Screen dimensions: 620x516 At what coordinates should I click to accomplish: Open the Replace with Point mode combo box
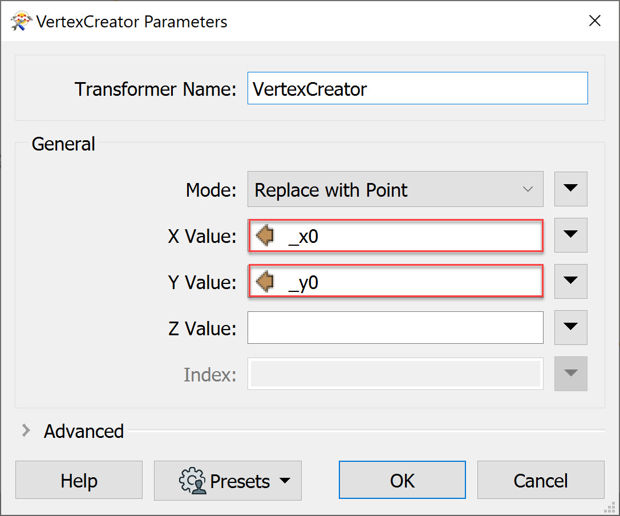395,189
